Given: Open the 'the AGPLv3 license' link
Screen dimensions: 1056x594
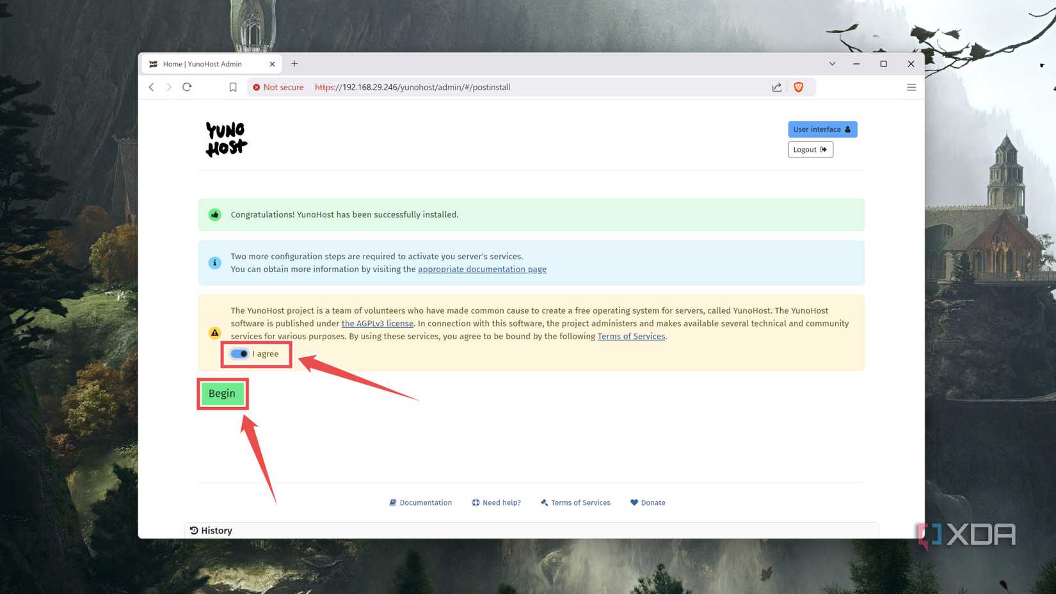Looking at the screenshot, I should (x=377, y=323).
